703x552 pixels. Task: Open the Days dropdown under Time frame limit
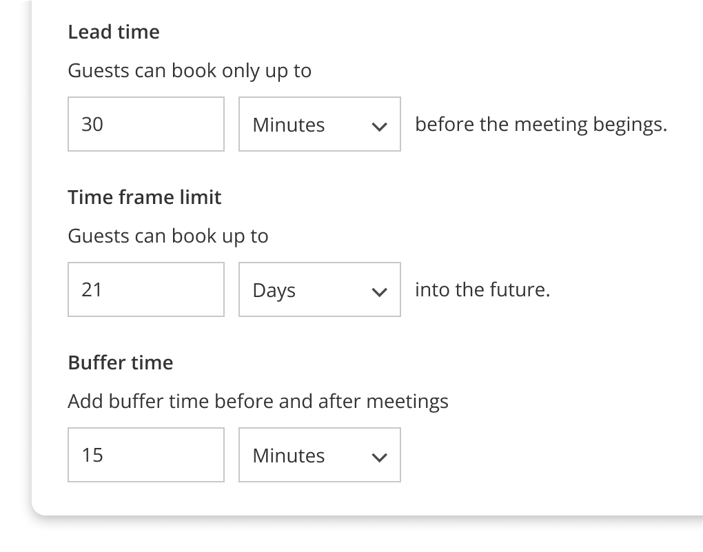tap(319, 289)
